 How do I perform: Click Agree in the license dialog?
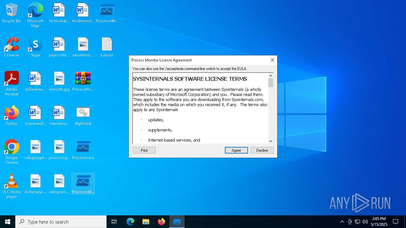tap(236, 150)
